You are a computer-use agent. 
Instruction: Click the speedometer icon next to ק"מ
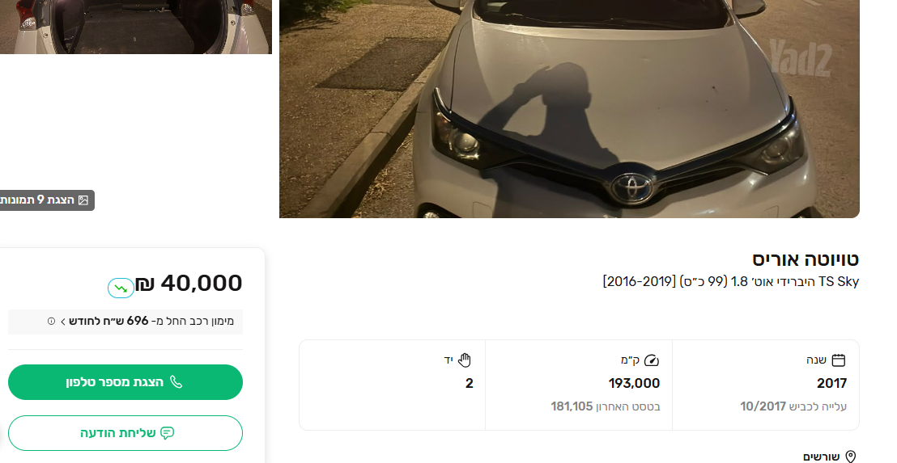(x=652, y=360)
